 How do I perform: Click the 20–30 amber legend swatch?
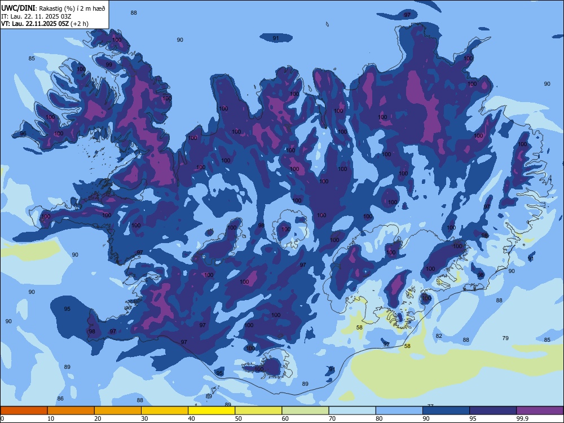[x=118, y=411]
